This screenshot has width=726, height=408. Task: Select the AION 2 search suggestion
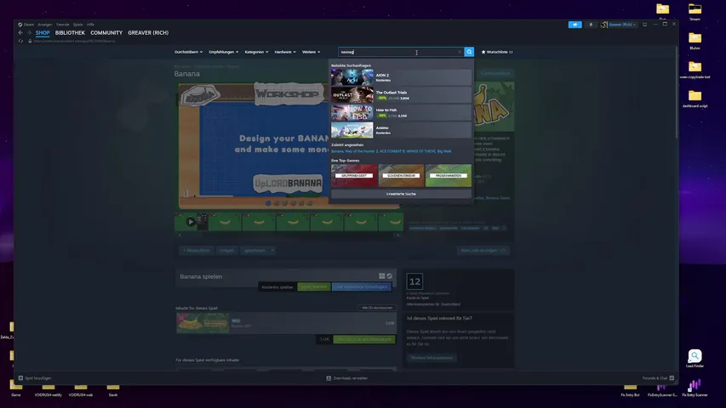(x=401, y=77)
